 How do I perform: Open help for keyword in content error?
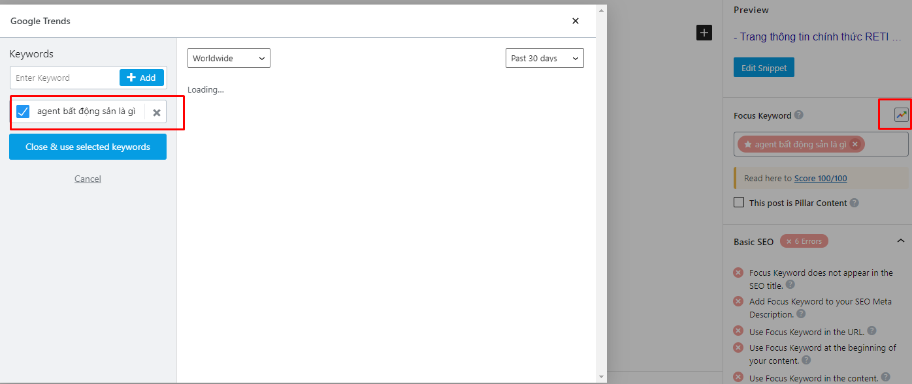pos(886,377)
